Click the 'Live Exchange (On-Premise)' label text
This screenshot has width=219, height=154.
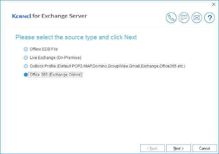click(x=55, y=58)
